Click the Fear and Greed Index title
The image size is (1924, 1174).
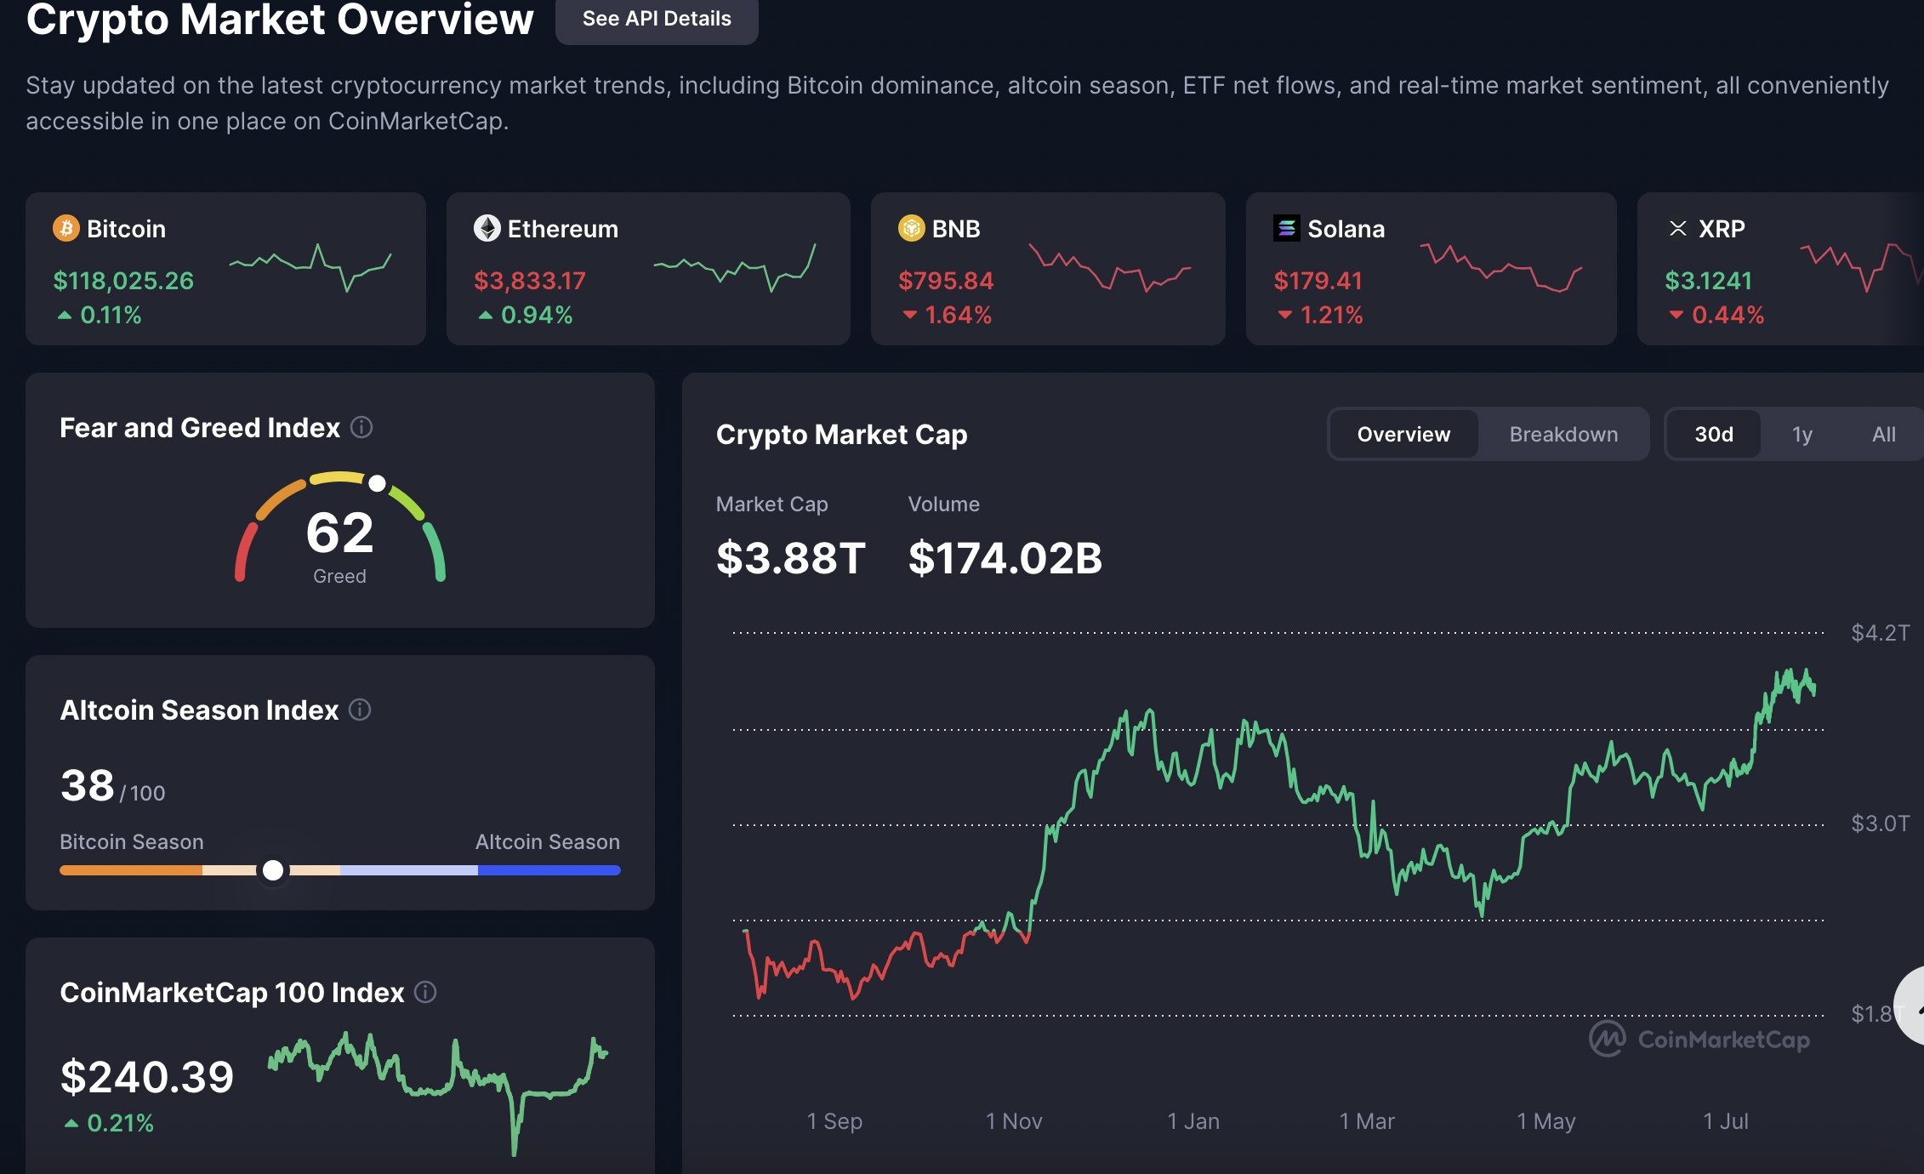click(200, 427)
